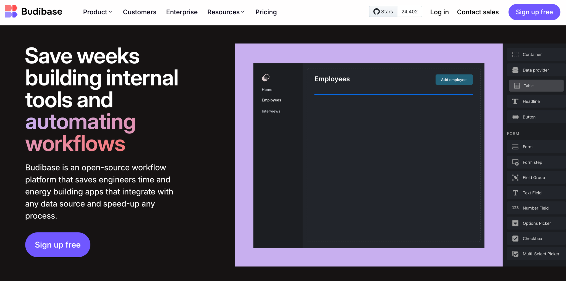
Task: Choose the Table component icon
Action: coord(516,85)
